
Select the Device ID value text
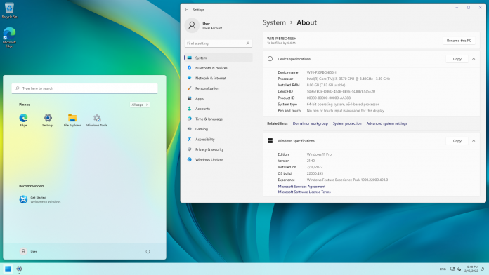341,92
